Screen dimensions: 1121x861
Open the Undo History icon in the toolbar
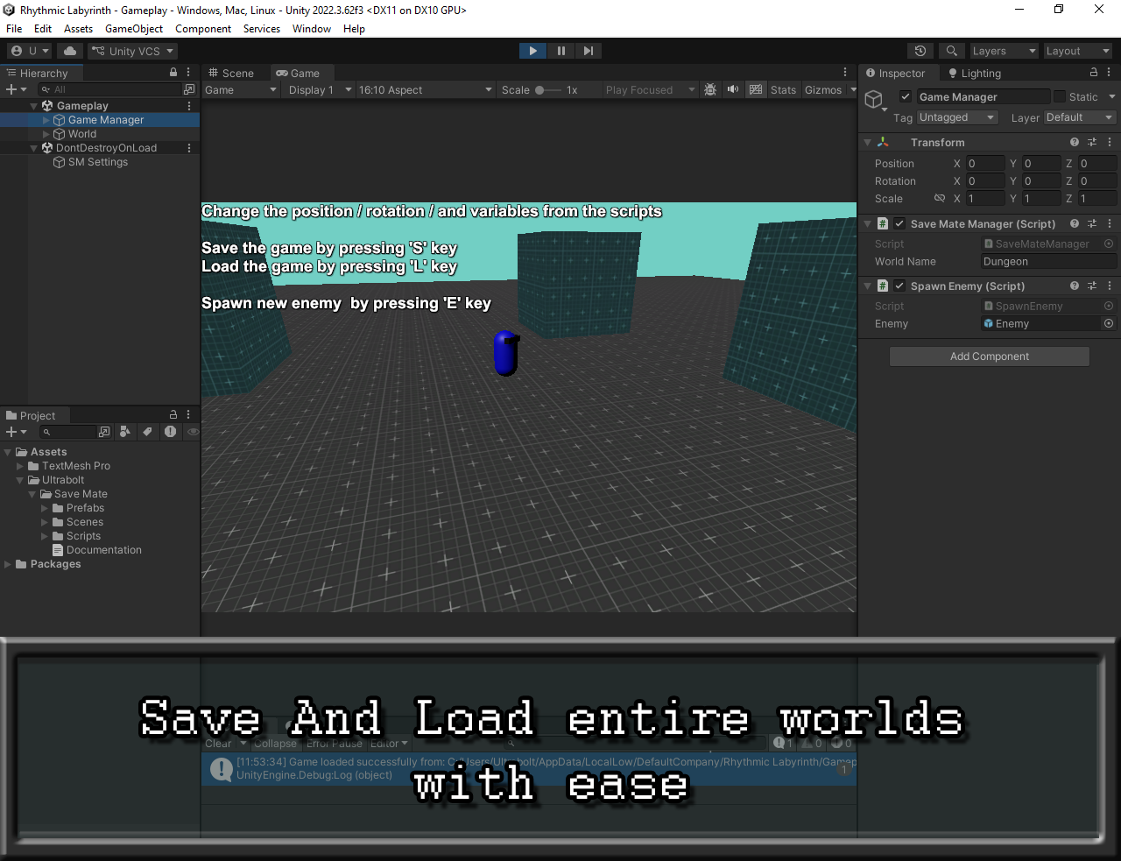pos(920,51)
